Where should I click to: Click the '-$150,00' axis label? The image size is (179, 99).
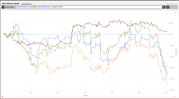[x=172, y=68]
